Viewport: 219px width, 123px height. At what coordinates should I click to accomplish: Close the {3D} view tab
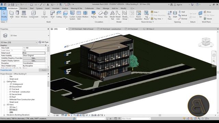point(67,29)
